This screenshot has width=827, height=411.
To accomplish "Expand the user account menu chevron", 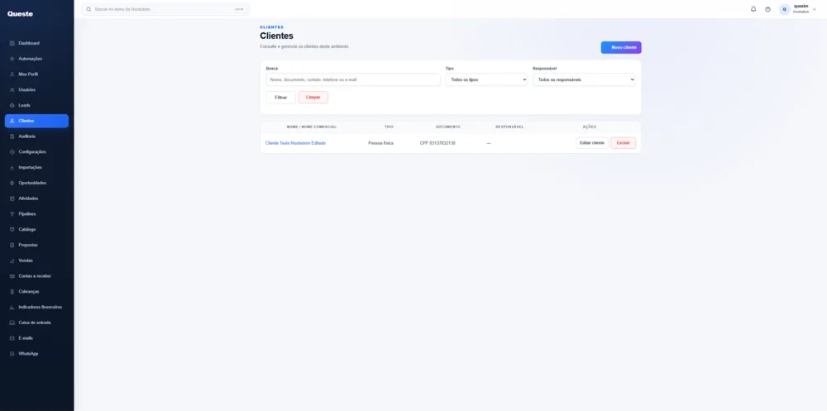I will (x=815, y=9).
